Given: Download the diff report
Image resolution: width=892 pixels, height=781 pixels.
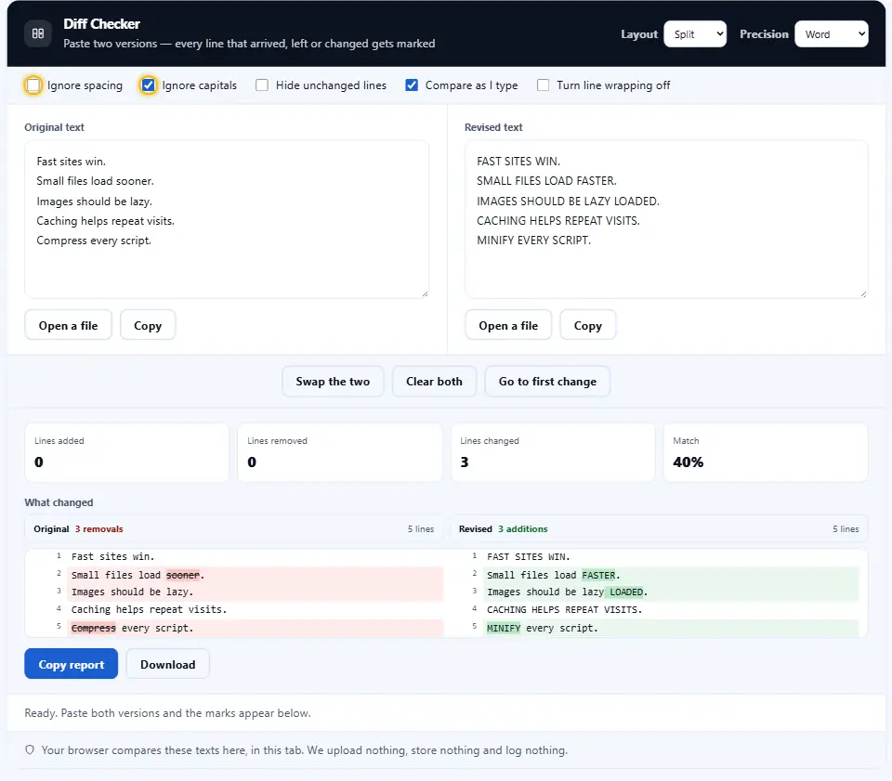Looking at the screenshot, I should 168,664.
